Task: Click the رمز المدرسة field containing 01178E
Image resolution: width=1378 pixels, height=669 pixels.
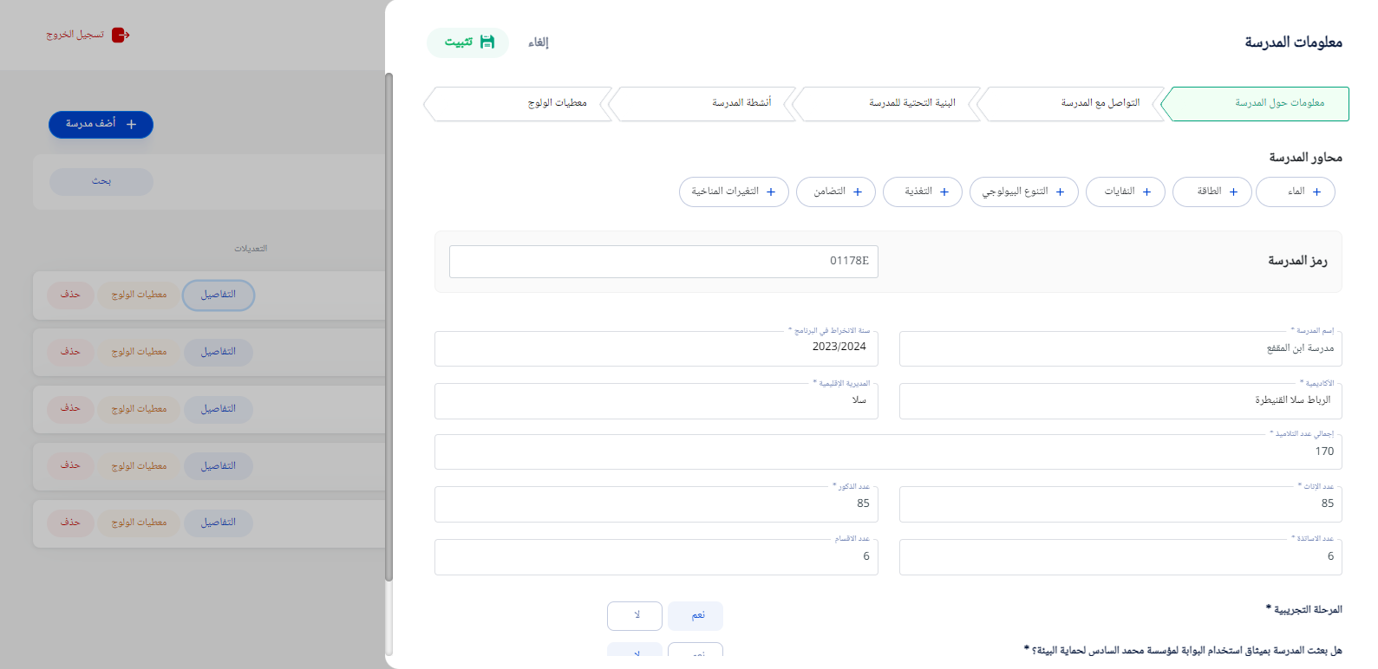Action: coord(663,262)
